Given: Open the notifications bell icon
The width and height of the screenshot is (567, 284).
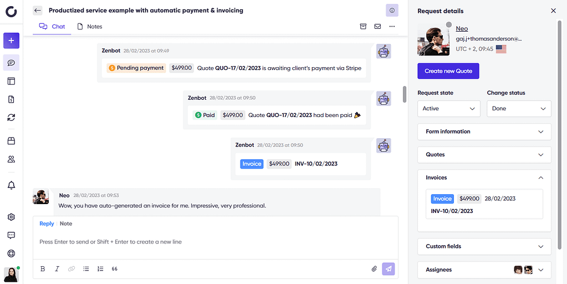Looking at the screenshot, I should click(x=11, y=185).
